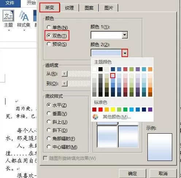Viewport: 181px width, 178px height.
Task: Switch to the 图案 tab
Action: click(x=89, y=8)
